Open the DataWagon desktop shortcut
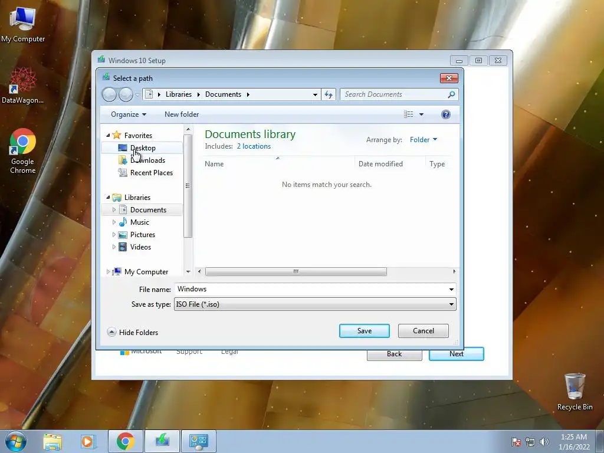Viewport: 604px width, 453px height. (23, 86)
